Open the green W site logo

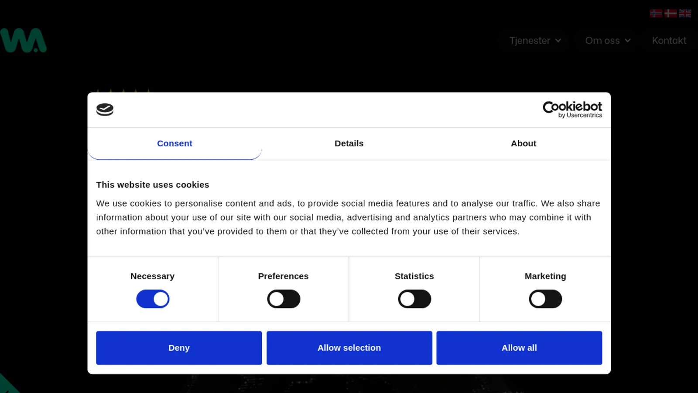[23, 40]
